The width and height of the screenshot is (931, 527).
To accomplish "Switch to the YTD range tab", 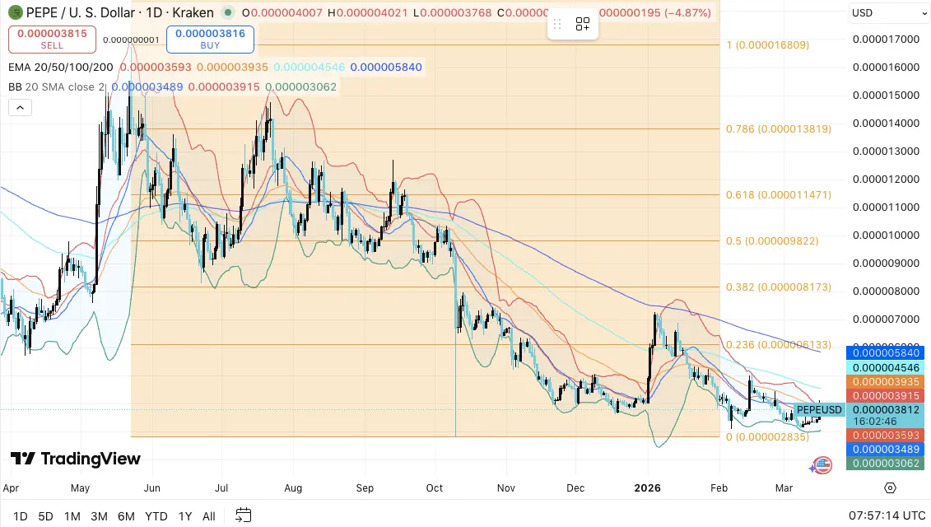I will [156, 515].
